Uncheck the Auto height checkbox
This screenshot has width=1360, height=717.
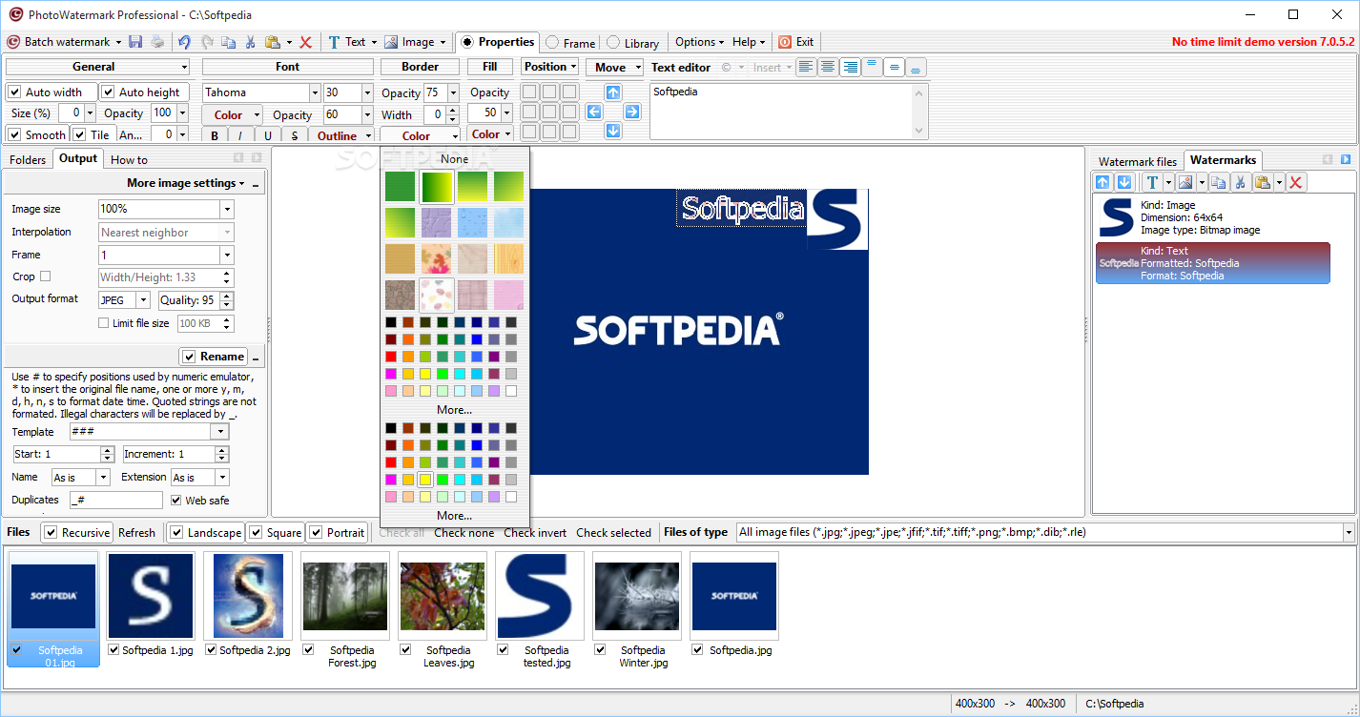point(109,92)
